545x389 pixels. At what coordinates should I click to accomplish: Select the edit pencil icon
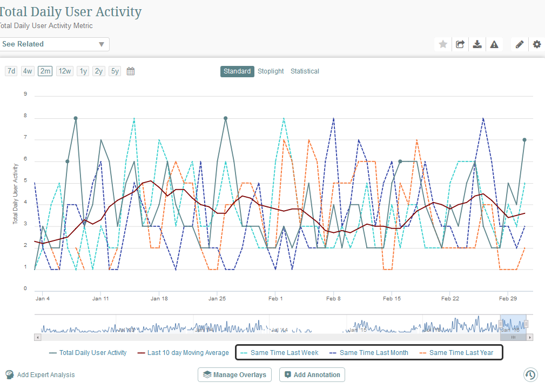tap(519, 44)
